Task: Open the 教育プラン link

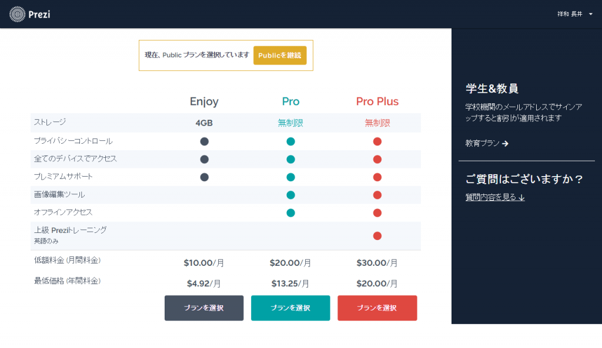Action: tap(487, 143)
